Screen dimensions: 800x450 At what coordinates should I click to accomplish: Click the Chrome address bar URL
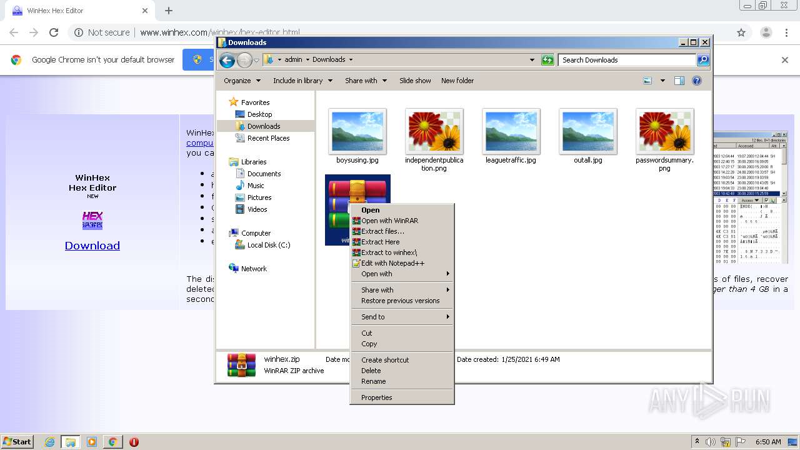(x=220, y=32)
